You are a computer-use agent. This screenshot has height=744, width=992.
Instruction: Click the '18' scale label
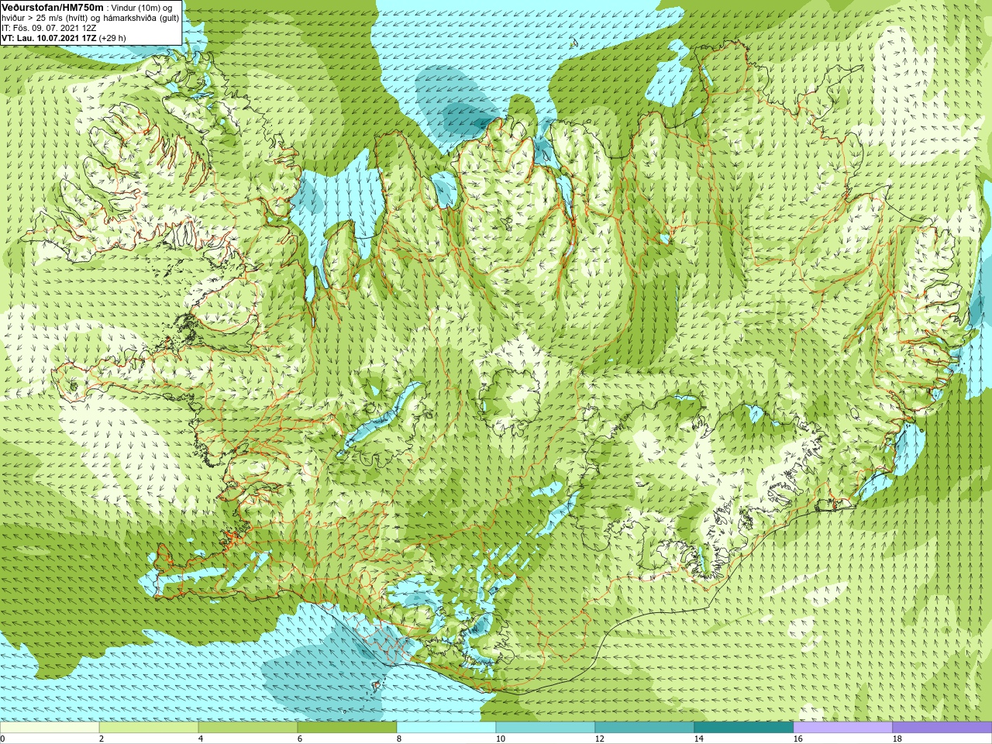pos(897,739)
